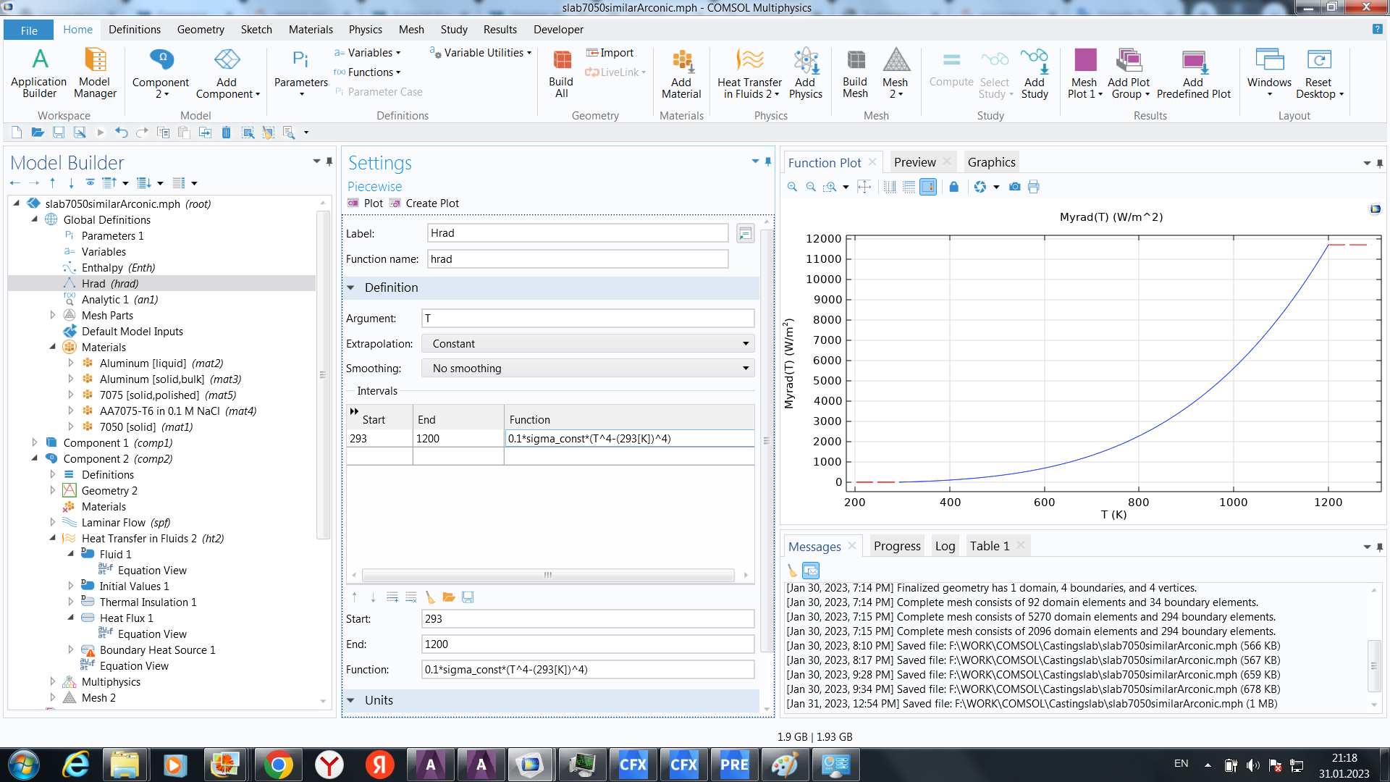This screenshot has height=782, width=1390.
Task: Click the Plot button in Settings
Action: [366, 203]
